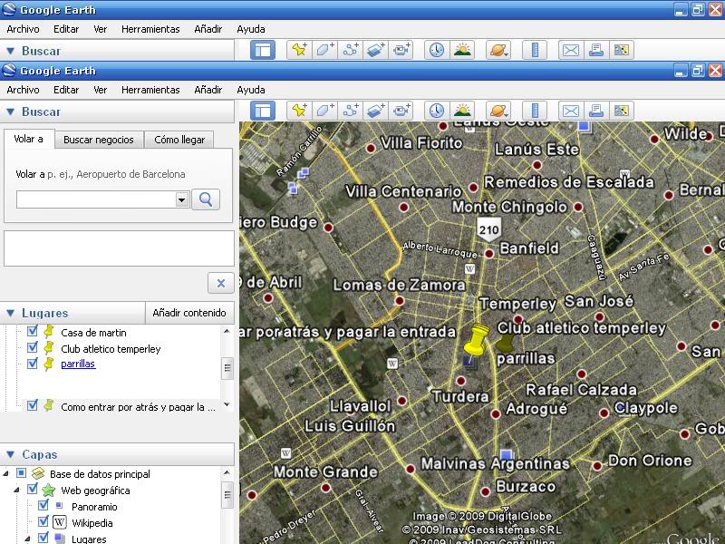725x544 pixels.
Task: Click the route 210 shield on the map
Action: tap(488, 229)
